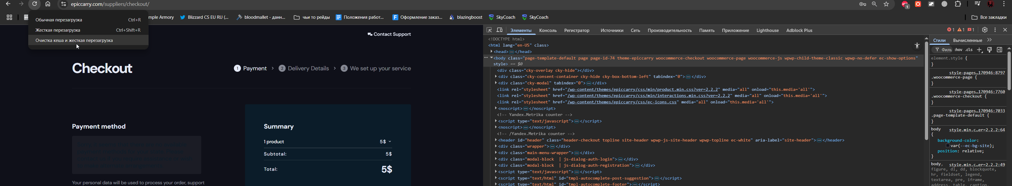Open the ec-icons.css stylesheet link
The height and width of the screenshot is (186, 1012).
[622, 102]
